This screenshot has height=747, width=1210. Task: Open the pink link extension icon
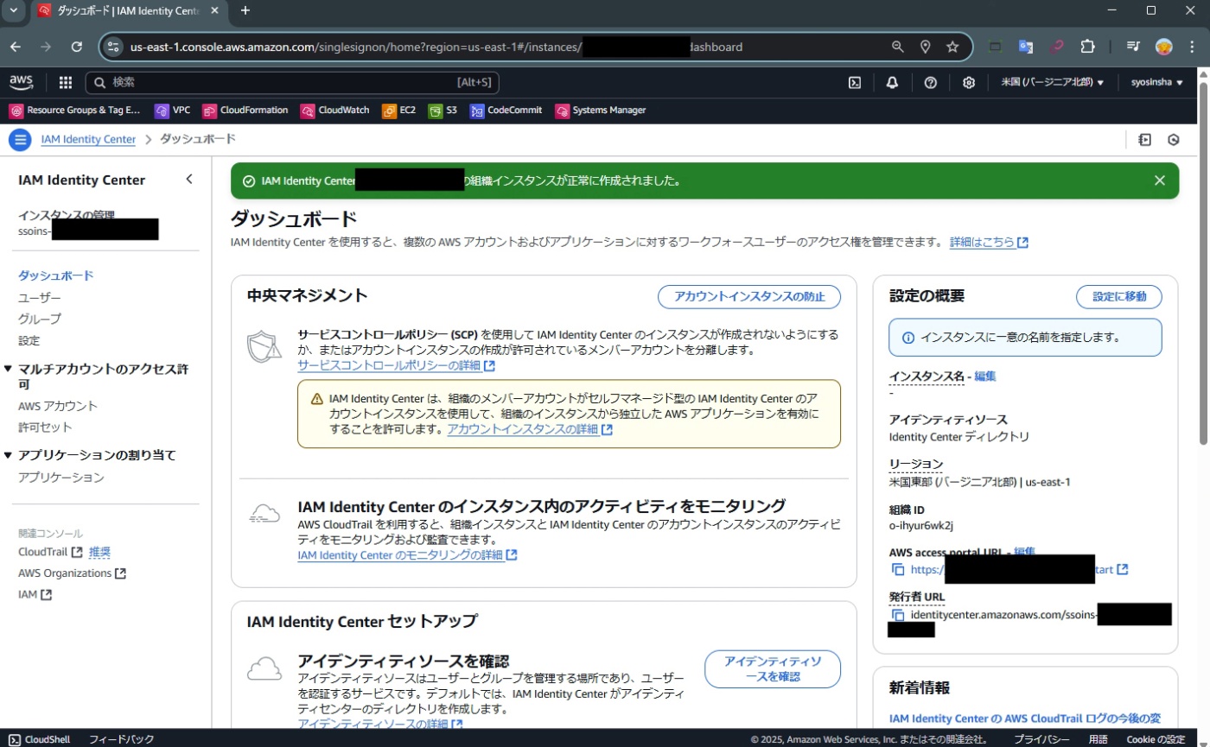(1056, 47)
